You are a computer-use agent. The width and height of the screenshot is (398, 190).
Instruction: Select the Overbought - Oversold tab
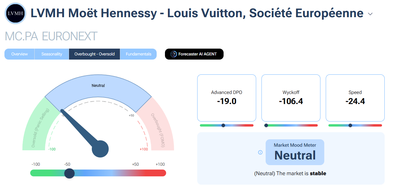94,54
